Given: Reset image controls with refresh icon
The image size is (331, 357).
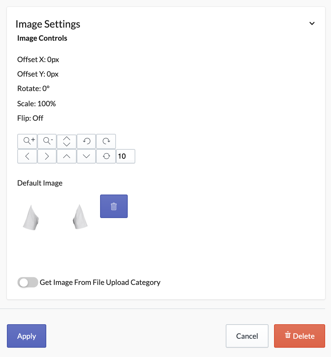Looking at the screenshot, I should point(106,156).
